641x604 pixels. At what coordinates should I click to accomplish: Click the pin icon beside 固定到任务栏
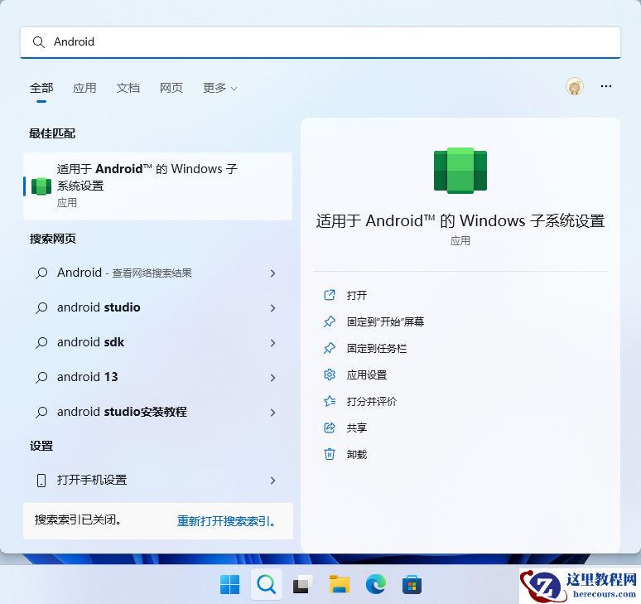(x=329, y=348)
